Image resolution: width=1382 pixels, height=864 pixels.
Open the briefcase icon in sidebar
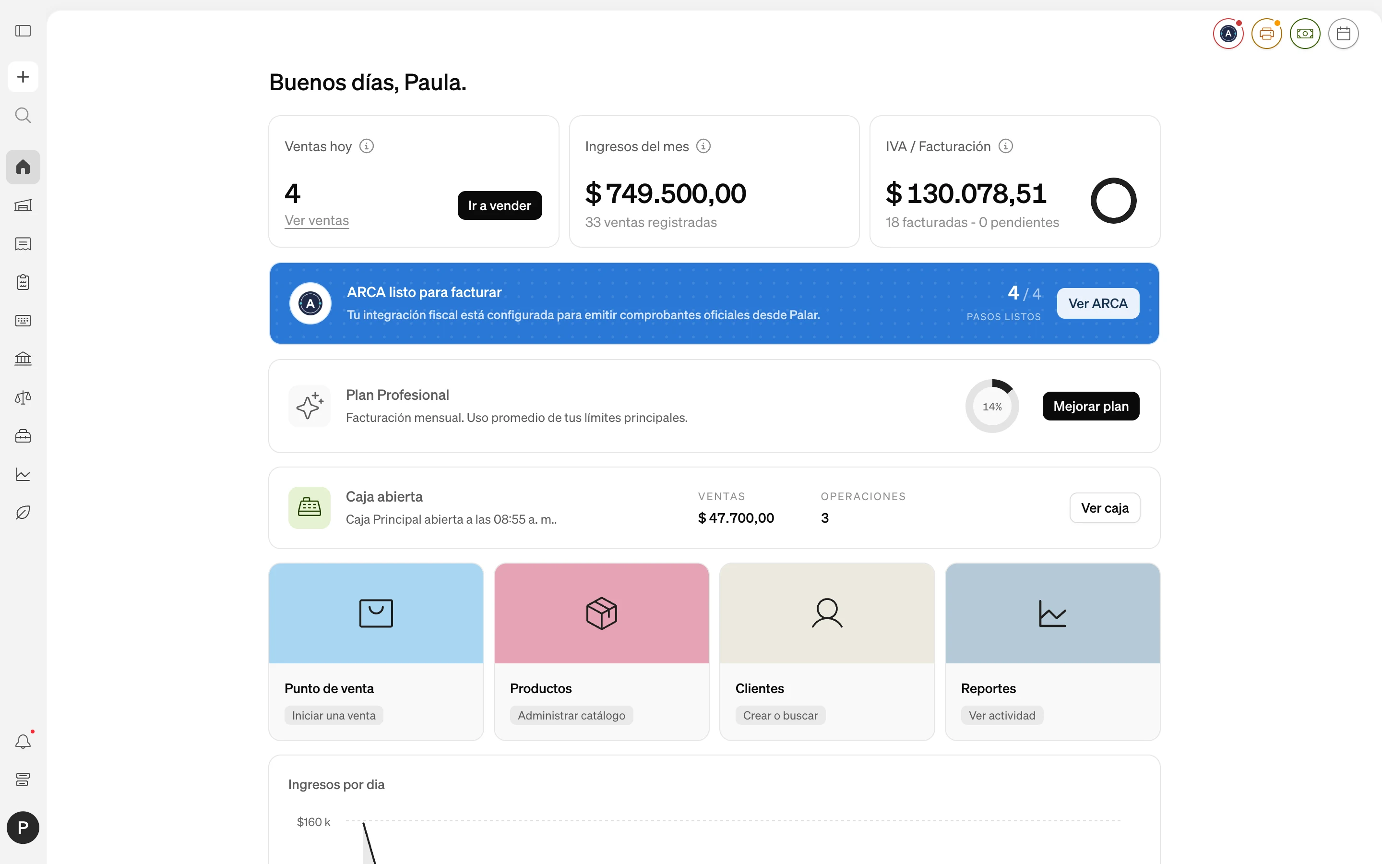pyautogui.click(x=23, y=436)
